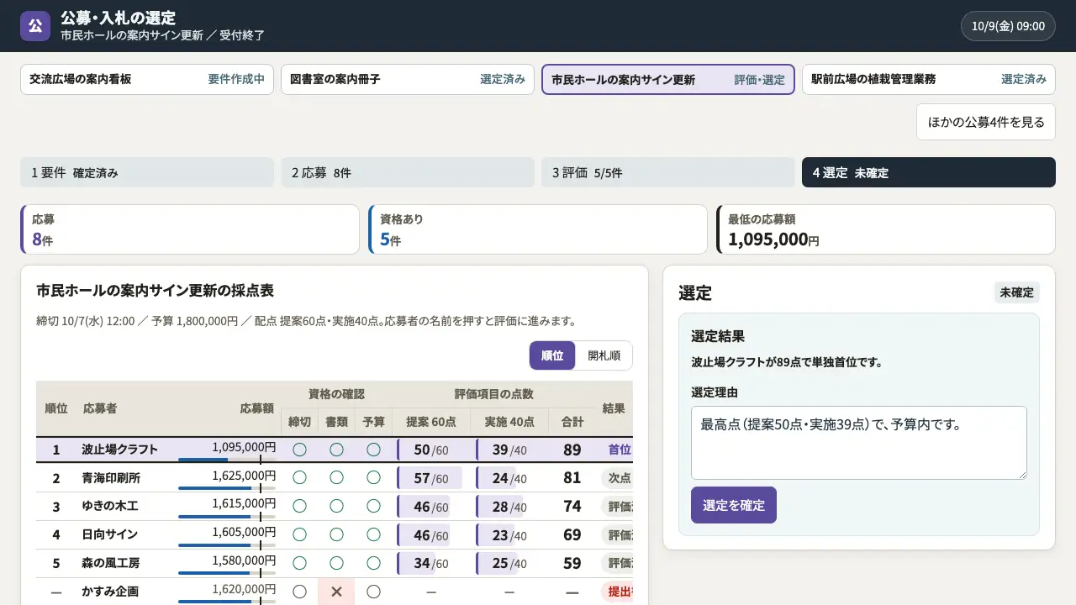This screenshot has width=1076, height=605.
Task: Click ほかの公募4件を見る button
Action: (986, 122)
